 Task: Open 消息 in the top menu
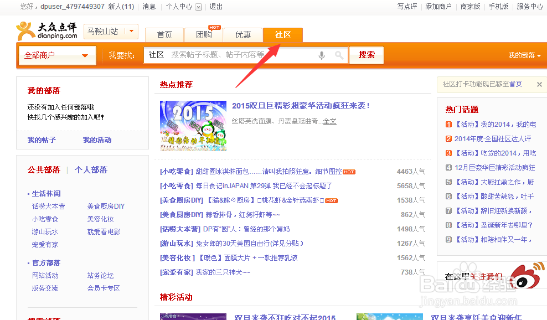(x=148, y=7)
